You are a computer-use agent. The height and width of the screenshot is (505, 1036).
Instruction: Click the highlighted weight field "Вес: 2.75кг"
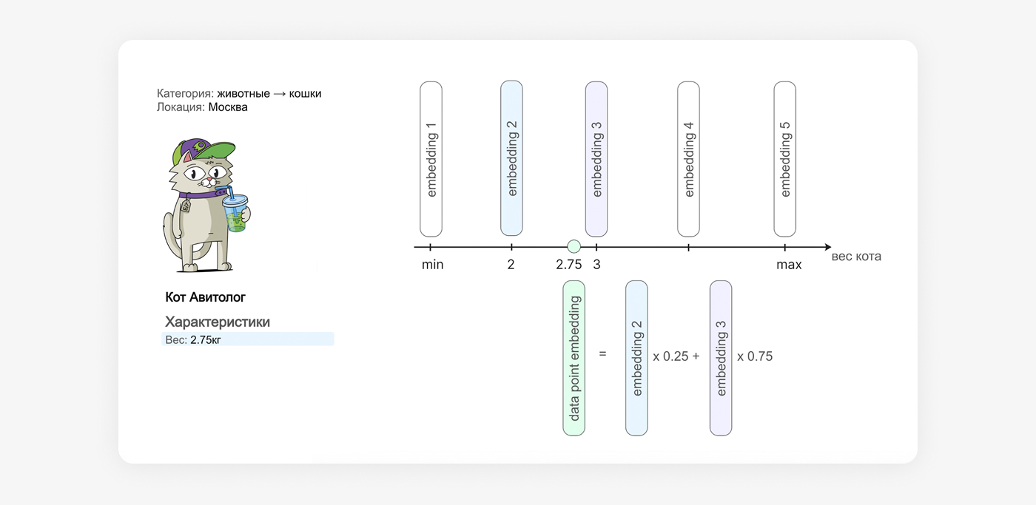247,339
